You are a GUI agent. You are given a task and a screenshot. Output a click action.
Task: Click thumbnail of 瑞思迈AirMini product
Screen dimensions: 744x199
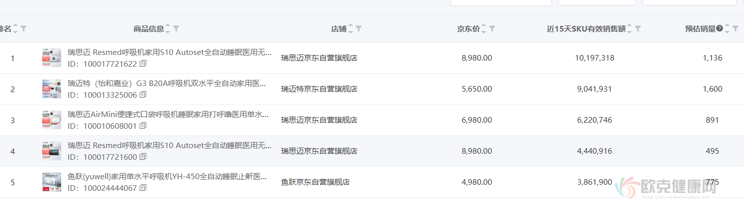[x=51, y=120]
